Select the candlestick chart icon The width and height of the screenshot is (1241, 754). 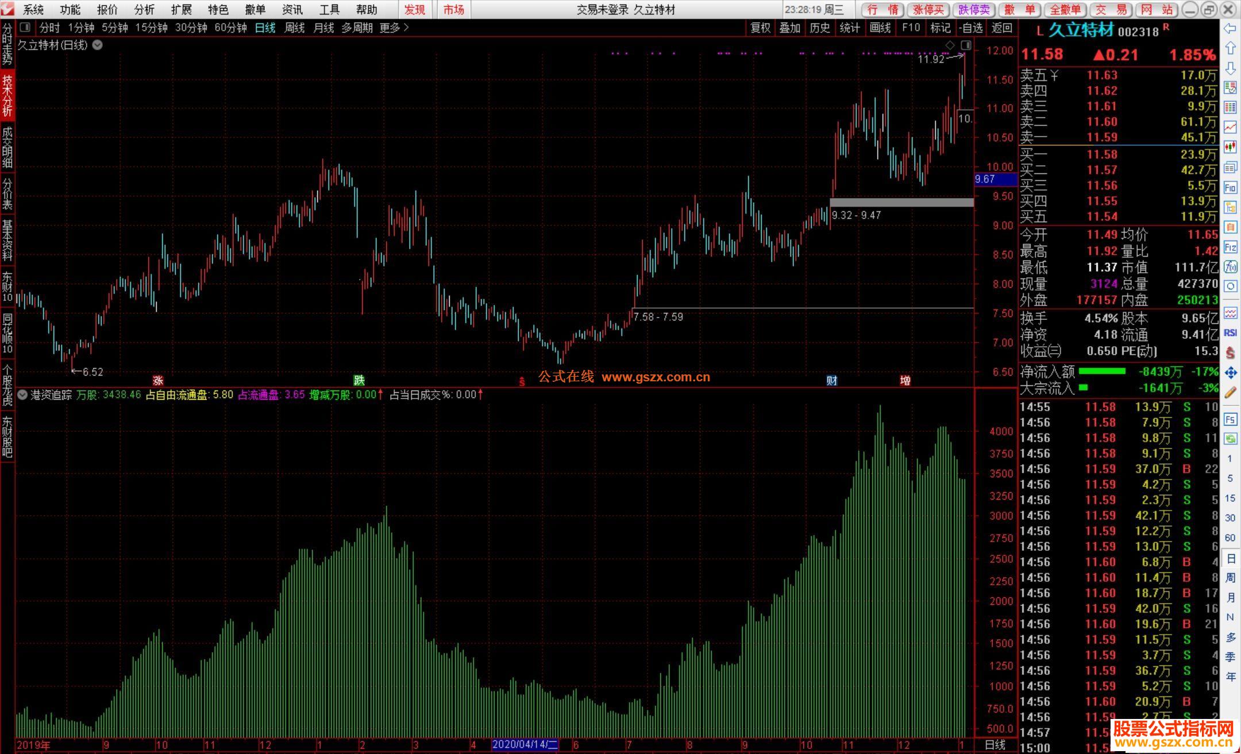(x=1230, y=147)
